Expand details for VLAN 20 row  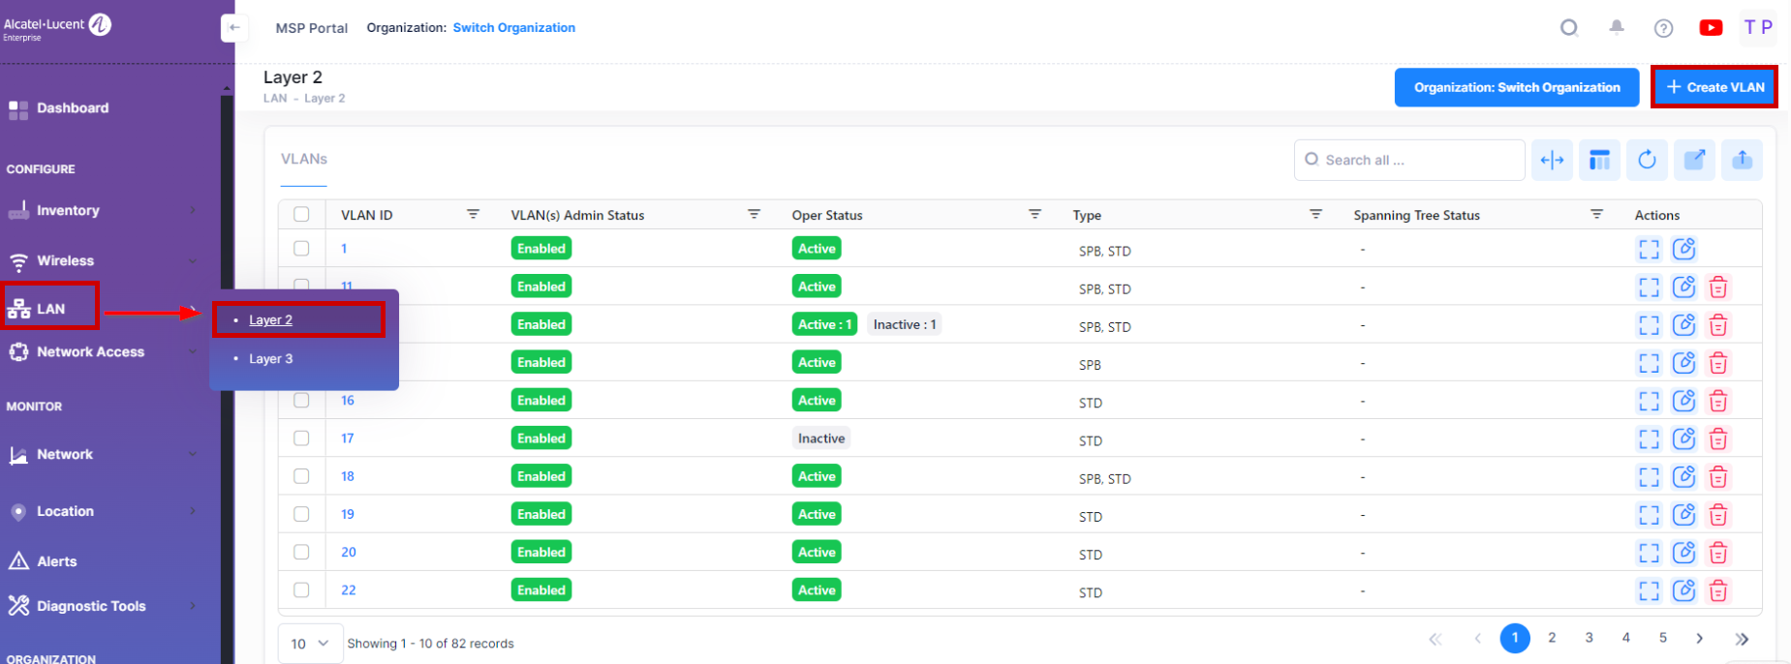click(1649, 553)
